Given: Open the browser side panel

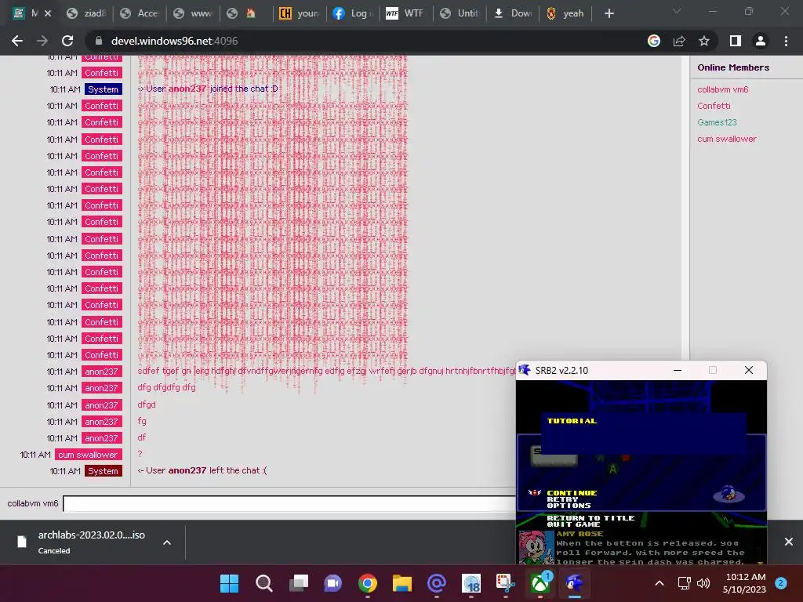Looking at the screenshot, I should point(736,41).
